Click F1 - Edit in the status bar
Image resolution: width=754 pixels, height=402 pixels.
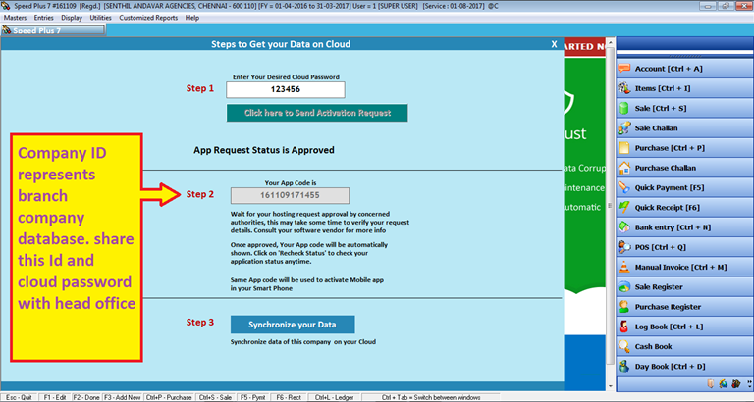(55, 398)
